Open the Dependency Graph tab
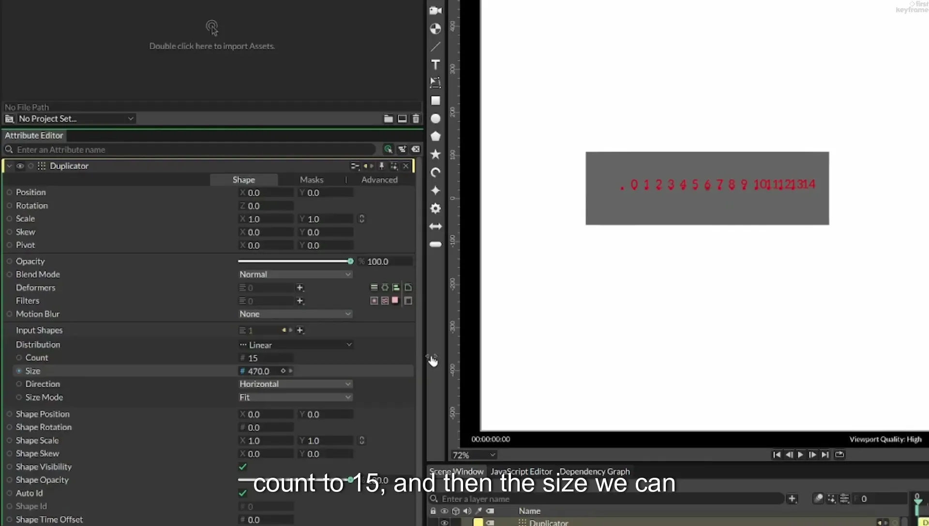 click(595, 471)
